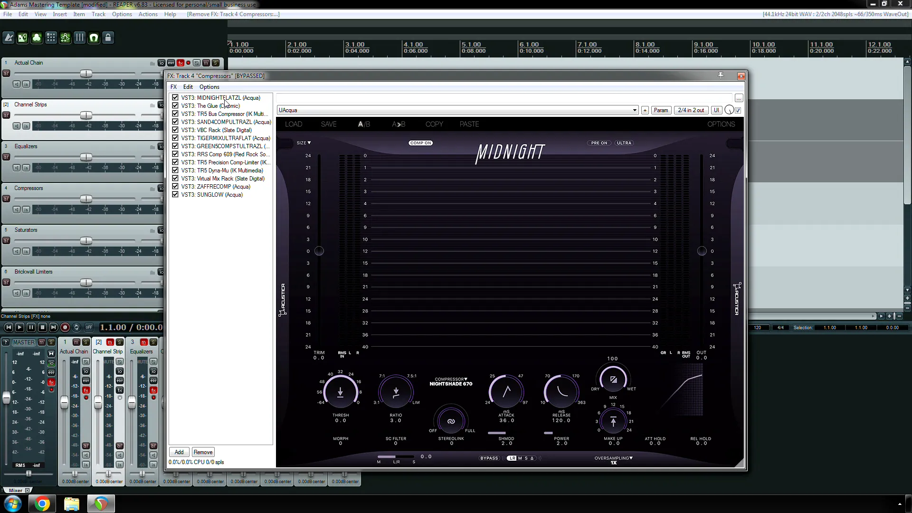Go to project start in the transport
The width and height of the screenshot is (912, 513).
pyautogui.click(x=8, y=327)
